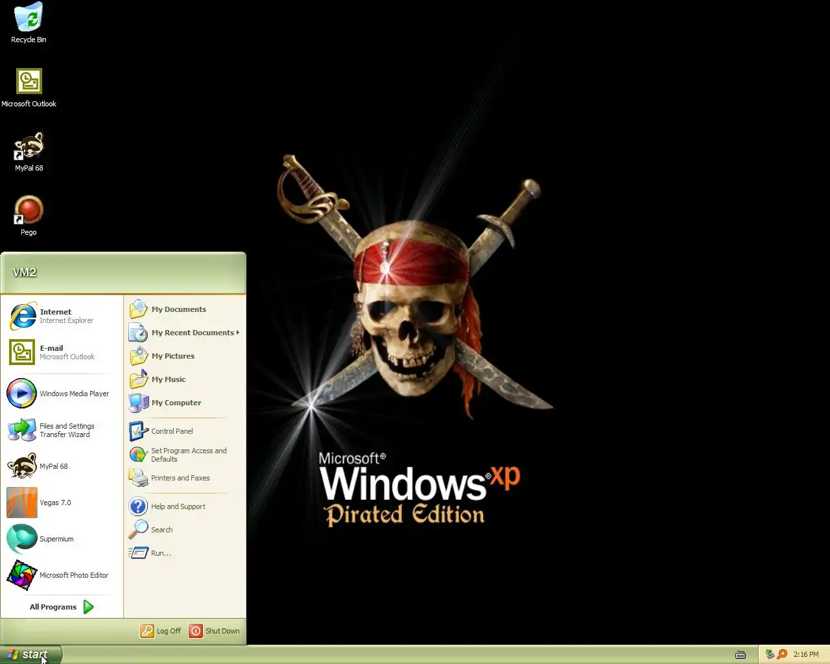Open the Microsoft Outlook desktop shortcut

(x=29, y=88)
